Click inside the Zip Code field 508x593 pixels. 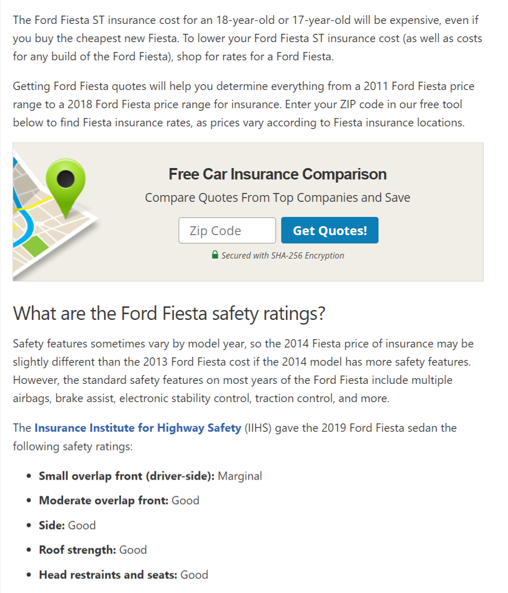pyautogui.click(x=227, y=230)
